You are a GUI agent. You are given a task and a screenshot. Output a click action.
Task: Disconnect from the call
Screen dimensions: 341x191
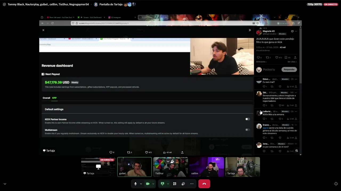tap(204, 184)
